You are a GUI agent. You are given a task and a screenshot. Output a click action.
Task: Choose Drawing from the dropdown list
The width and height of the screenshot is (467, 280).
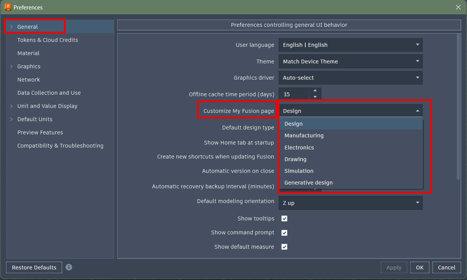(351, 159)
